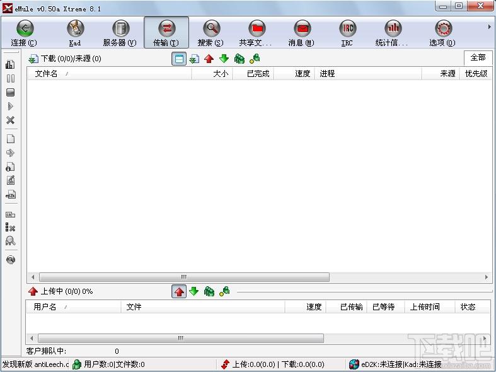496x372 pixels.
Task: Click the priority bars icon in left sidebar
Action: pos(10,64)
